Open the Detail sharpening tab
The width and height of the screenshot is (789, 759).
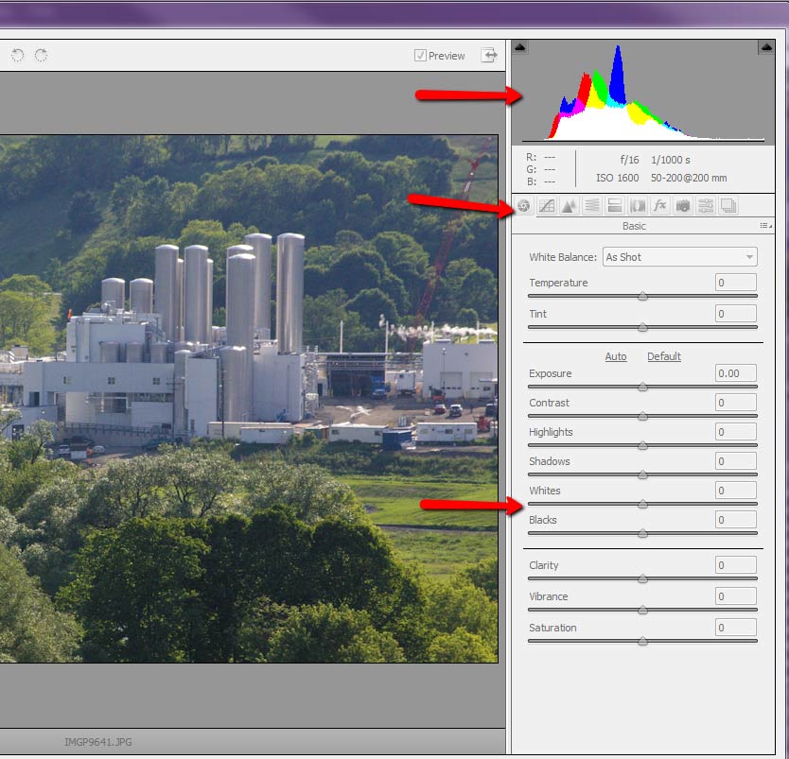point(570,205)
